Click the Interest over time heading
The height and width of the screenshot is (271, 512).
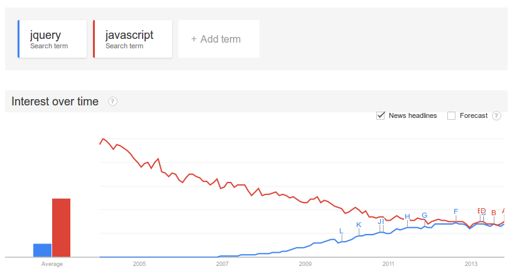(55, 102)
